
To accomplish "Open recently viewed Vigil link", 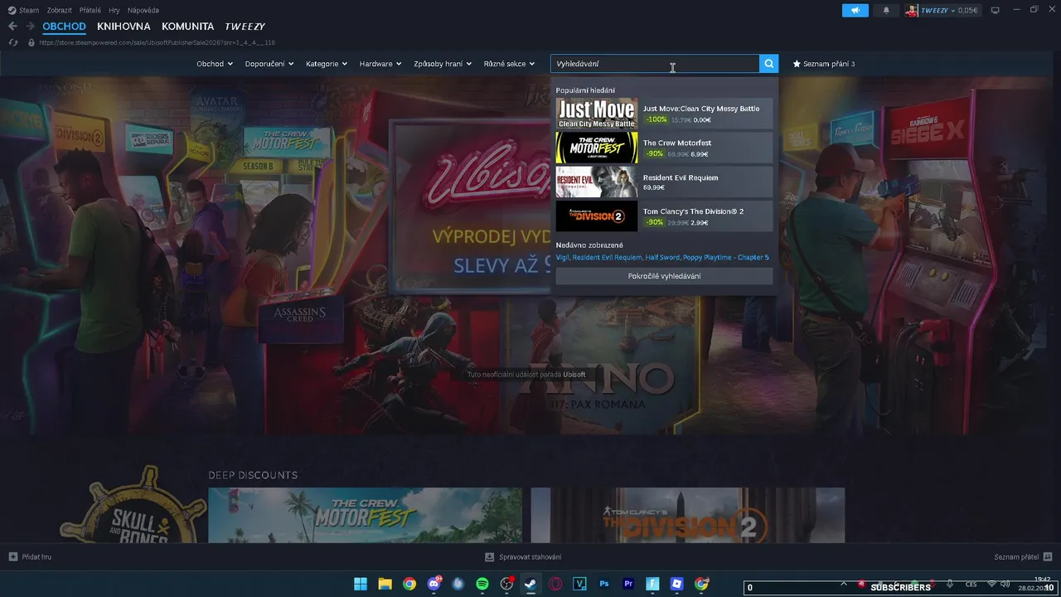I will [562, 257].
